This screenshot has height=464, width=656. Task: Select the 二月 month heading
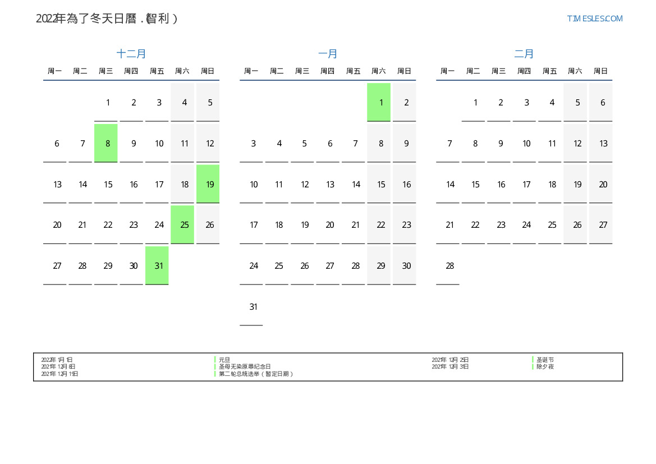click(x=524, y=53)
